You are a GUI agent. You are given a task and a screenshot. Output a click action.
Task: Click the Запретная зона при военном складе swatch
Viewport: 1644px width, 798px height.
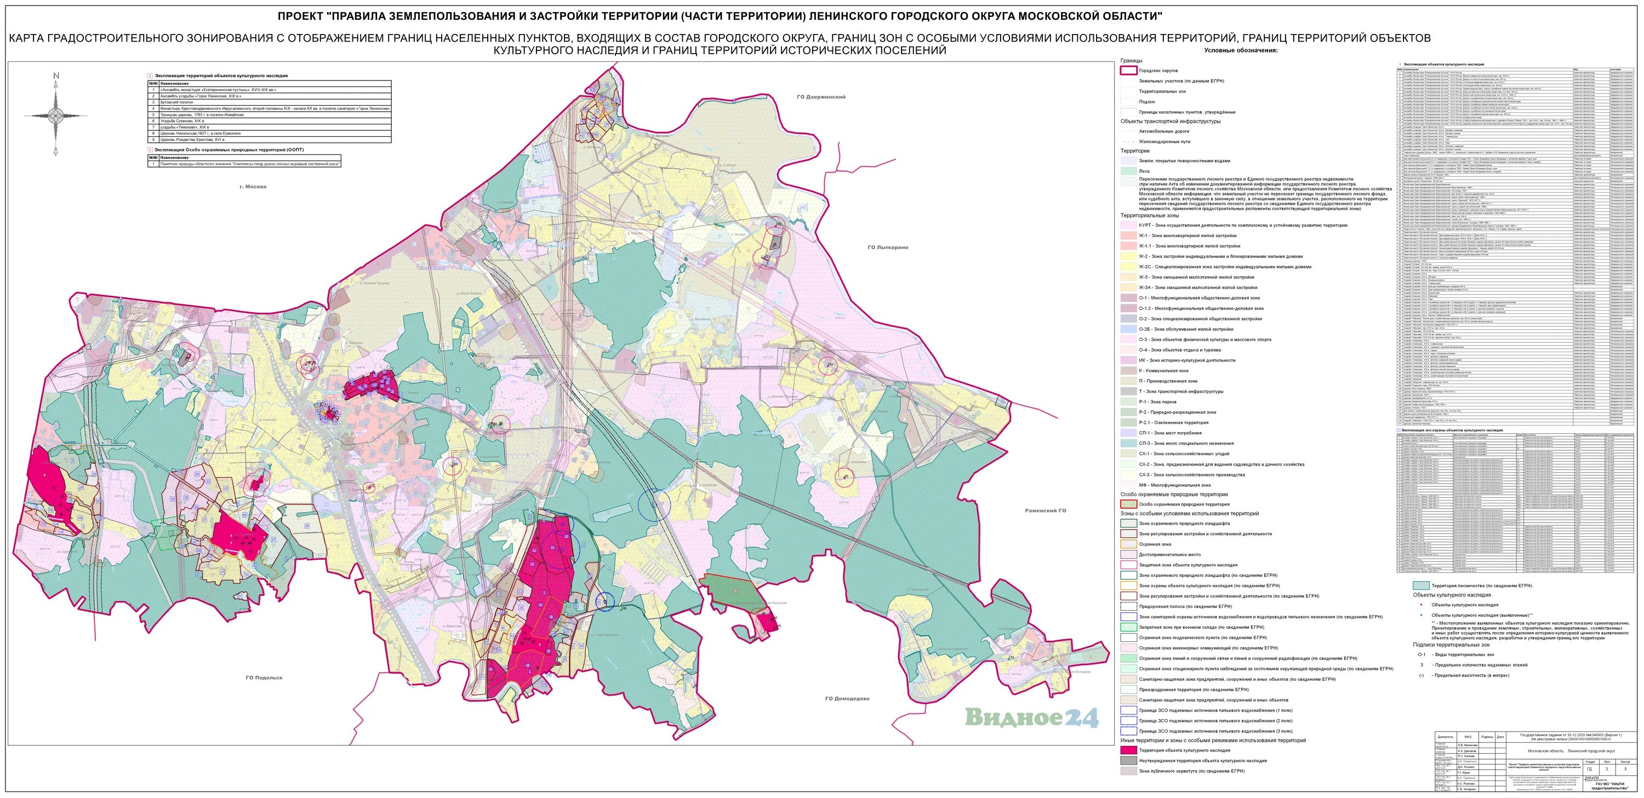1128,627
